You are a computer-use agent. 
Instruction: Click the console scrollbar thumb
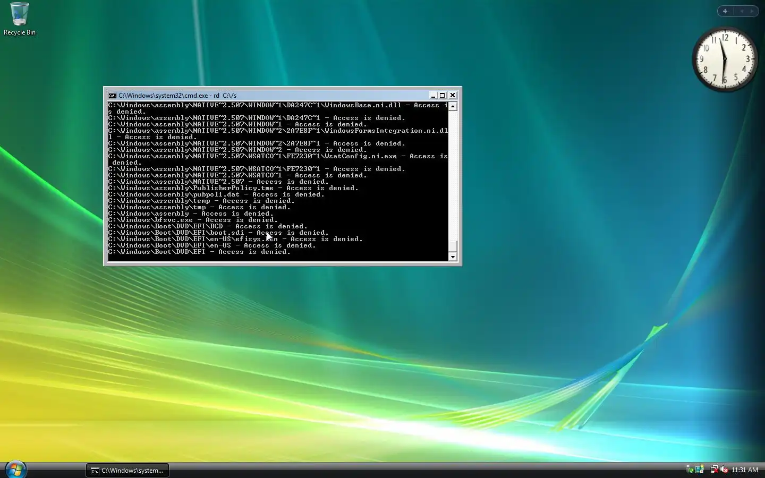(x=453, y=246)
